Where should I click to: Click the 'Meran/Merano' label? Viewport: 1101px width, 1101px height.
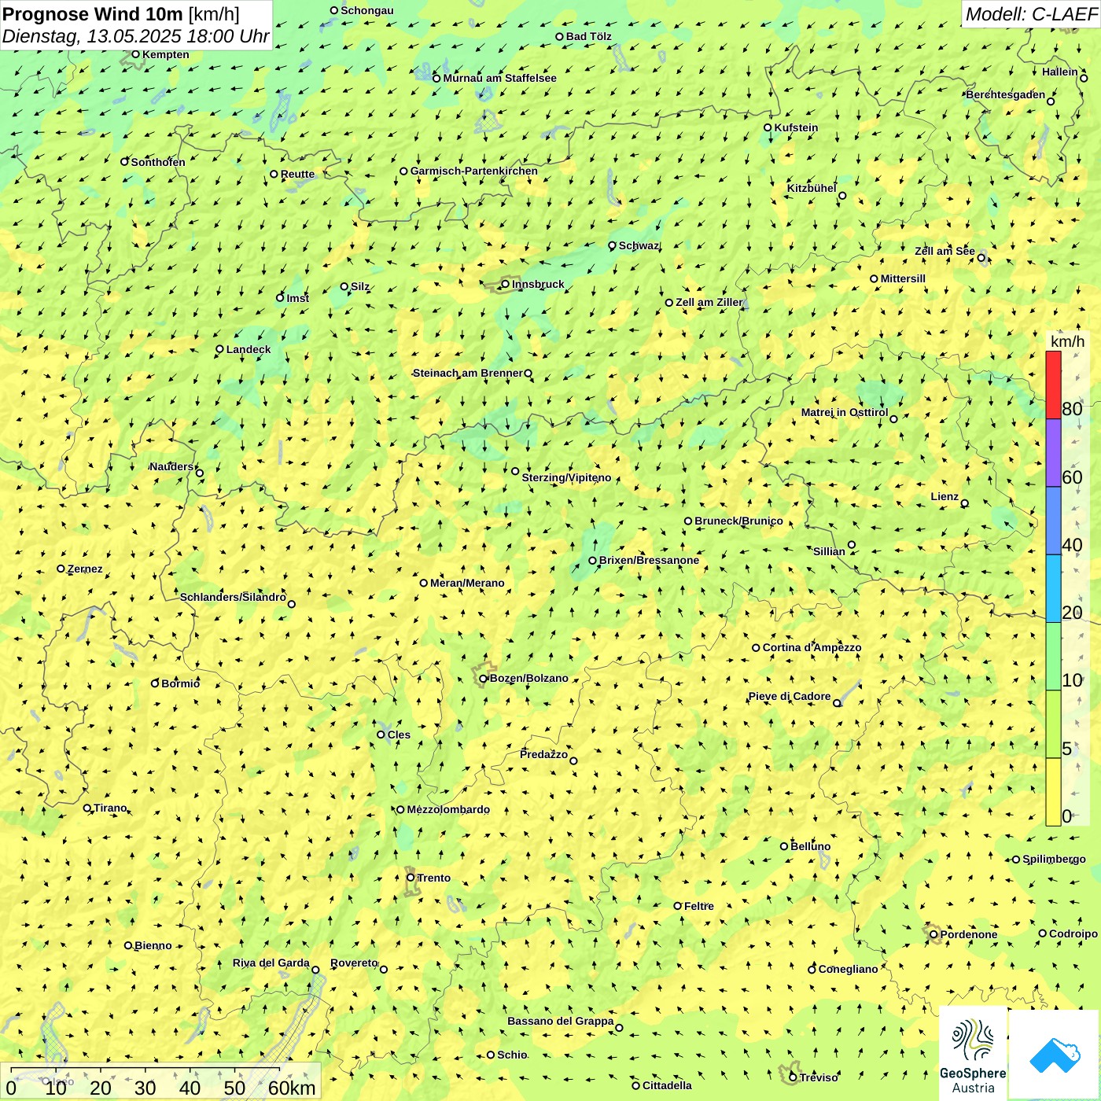pyautogui.click(x=467, y=583)
